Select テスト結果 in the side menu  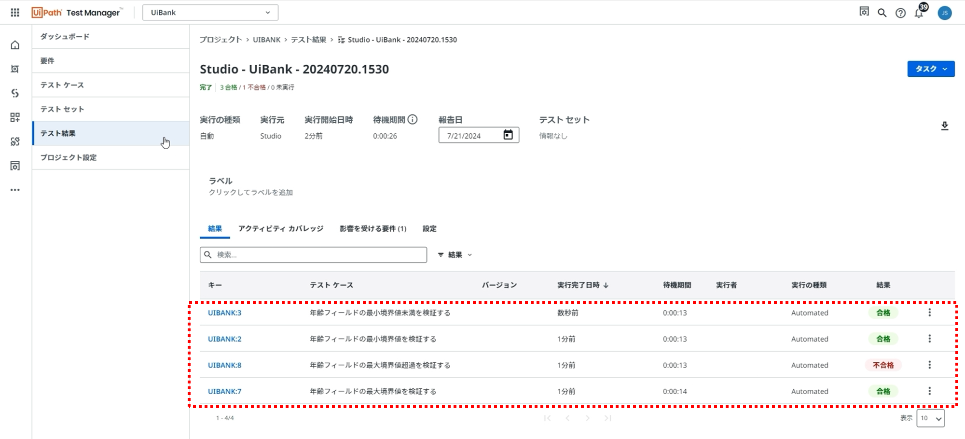pyautogui.click(x=110, y=133)
